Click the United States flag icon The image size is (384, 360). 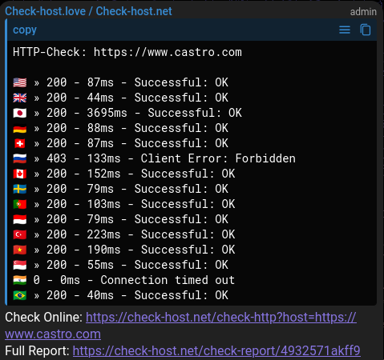[20, 82]
